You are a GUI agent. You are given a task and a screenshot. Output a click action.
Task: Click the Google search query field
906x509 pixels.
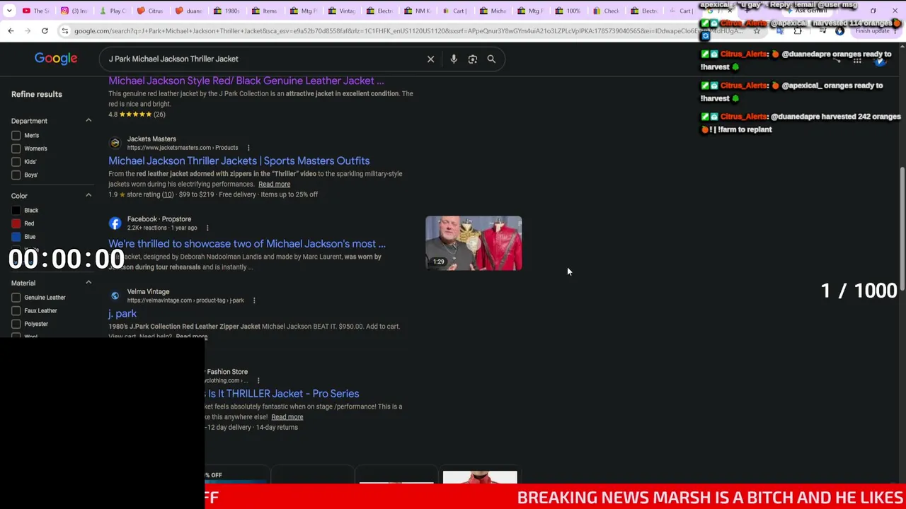(262, 59)
